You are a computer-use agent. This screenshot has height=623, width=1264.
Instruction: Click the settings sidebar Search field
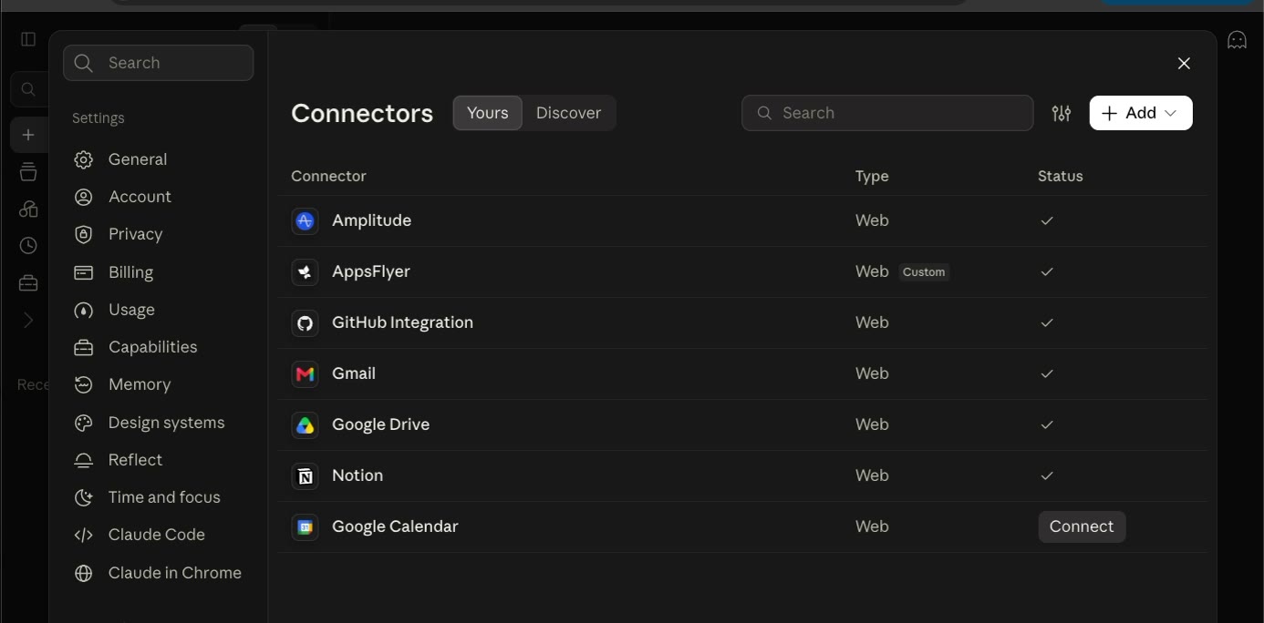tap(159, 63)
